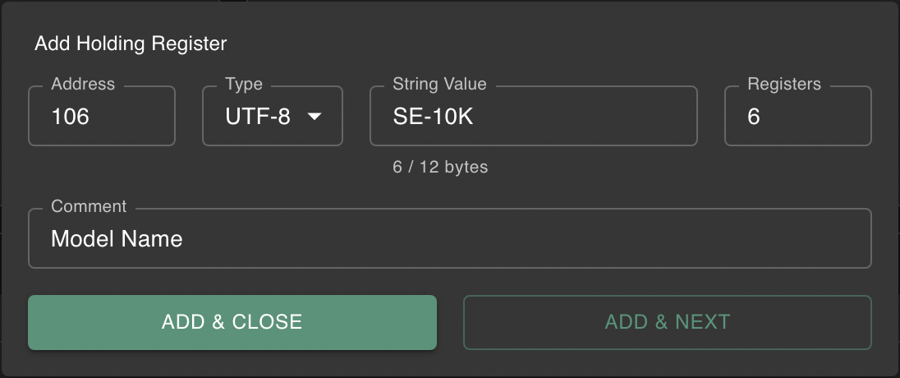Click the Address field label

[x=83, y=84]
